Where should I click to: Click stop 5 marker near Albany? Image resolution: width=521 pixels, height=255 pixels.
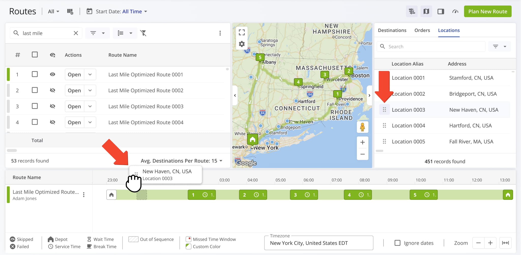point(260,57)
